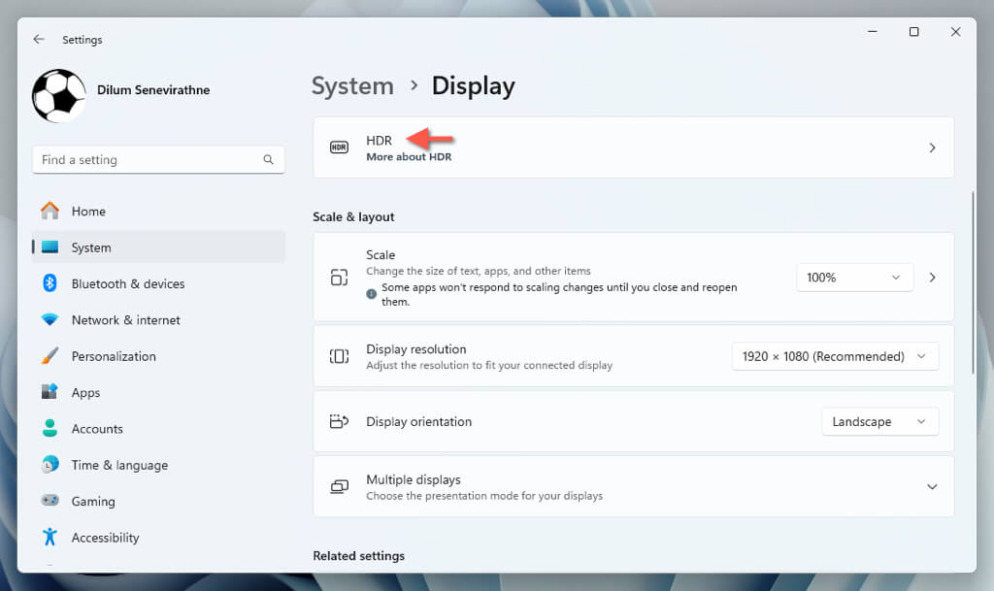
Task: Open the Landscape orientation dropdown
Action: [x=879, y=421]
